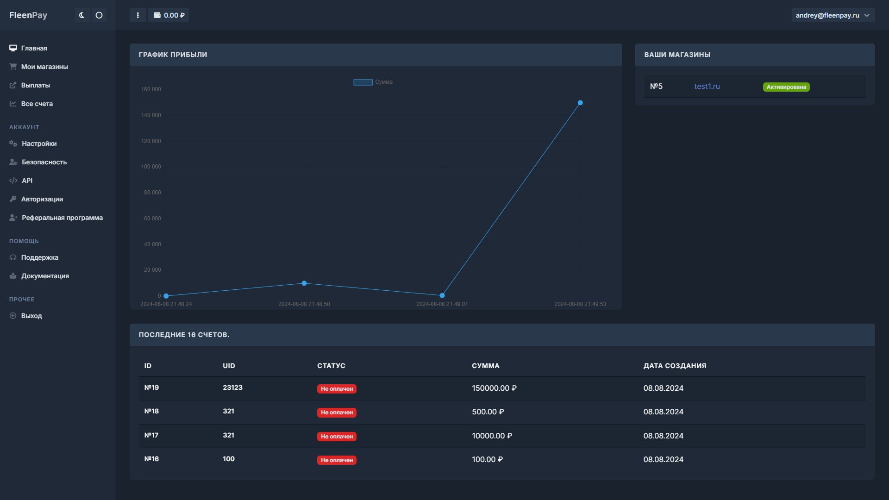The height and width of the screenshot is (500, 889).
Task: Click UID 100 in invoice №16 row
Action: point(229,459)
